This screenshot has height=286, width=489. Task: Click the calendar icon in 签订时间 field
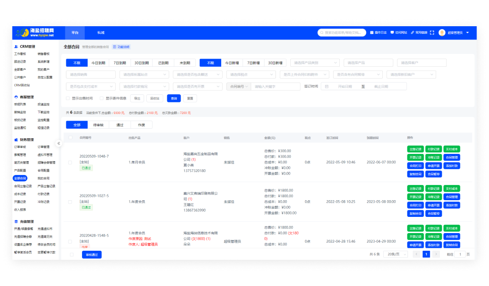(327, 86)
